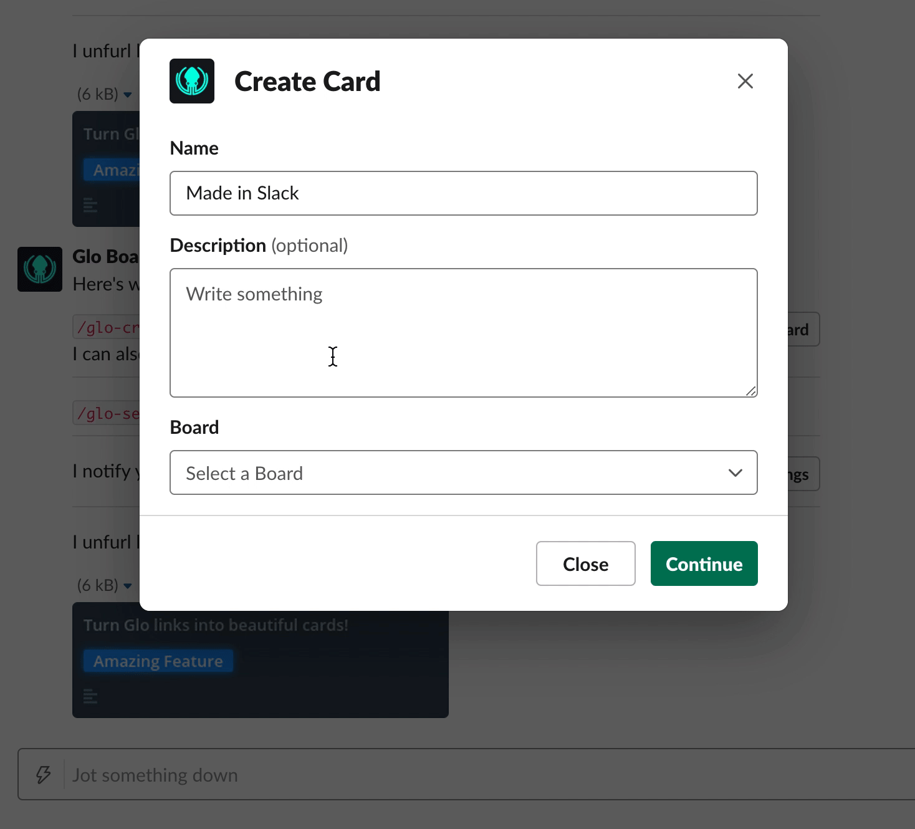Focus the Description text area
The image size is (915, 829).
(x=464, y=333)
